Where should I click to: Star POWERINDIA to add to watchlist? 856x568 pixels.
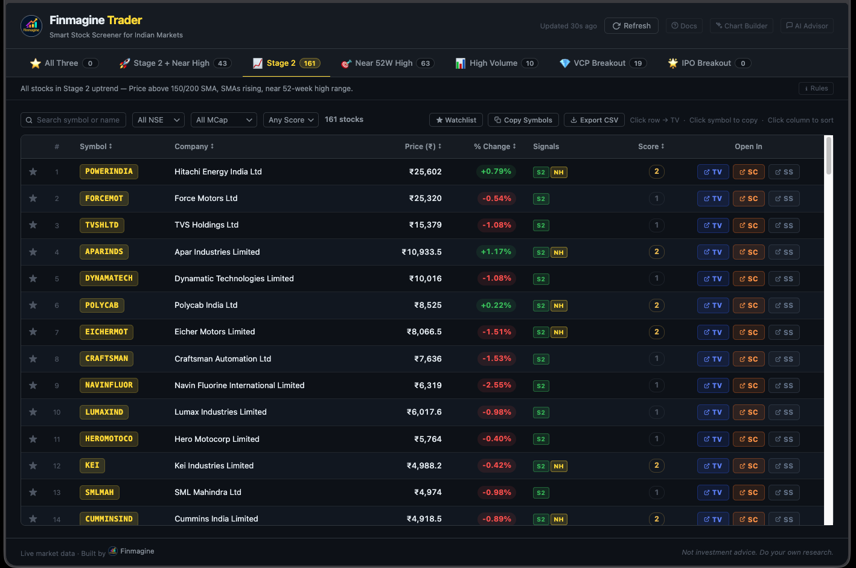click(x=33, y=171)
